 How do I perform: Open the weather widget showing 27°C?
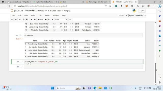(x=7, y=88)
